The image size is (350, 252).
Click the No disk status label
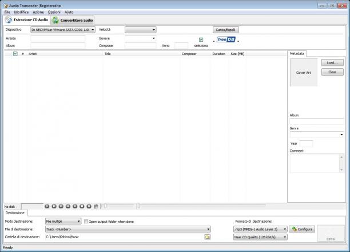point(10,207)
